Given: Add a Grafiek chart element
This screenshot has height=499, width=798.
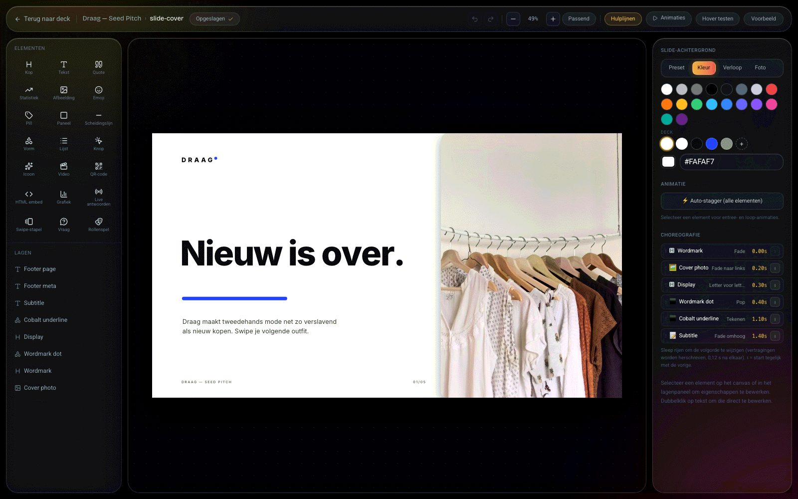Looking at the screenshot, I should coord(64,197).
